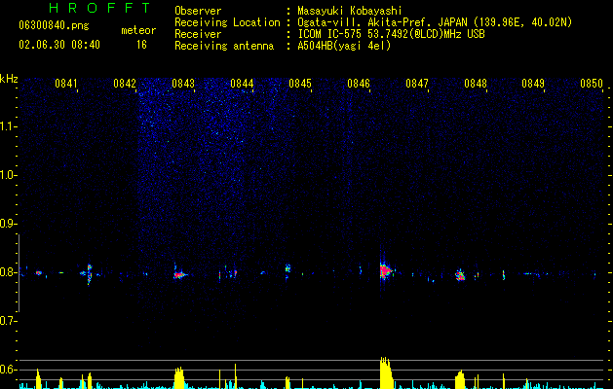This screenshot has width=613, height=389.
Task: Click the 0849 time marker
Action: click(x=533, y=84)
